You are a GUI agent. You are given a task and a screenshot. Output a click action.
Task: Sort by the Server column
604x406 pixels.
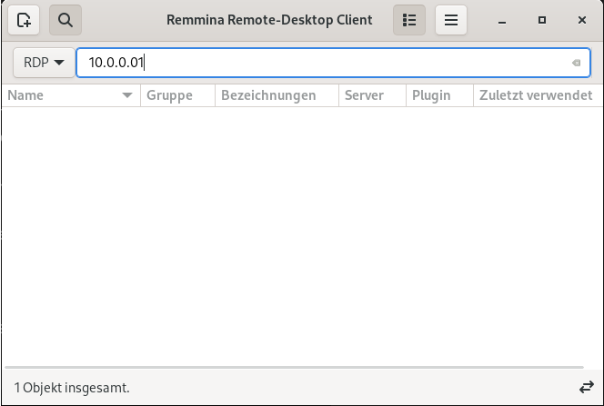pos(371,95)
